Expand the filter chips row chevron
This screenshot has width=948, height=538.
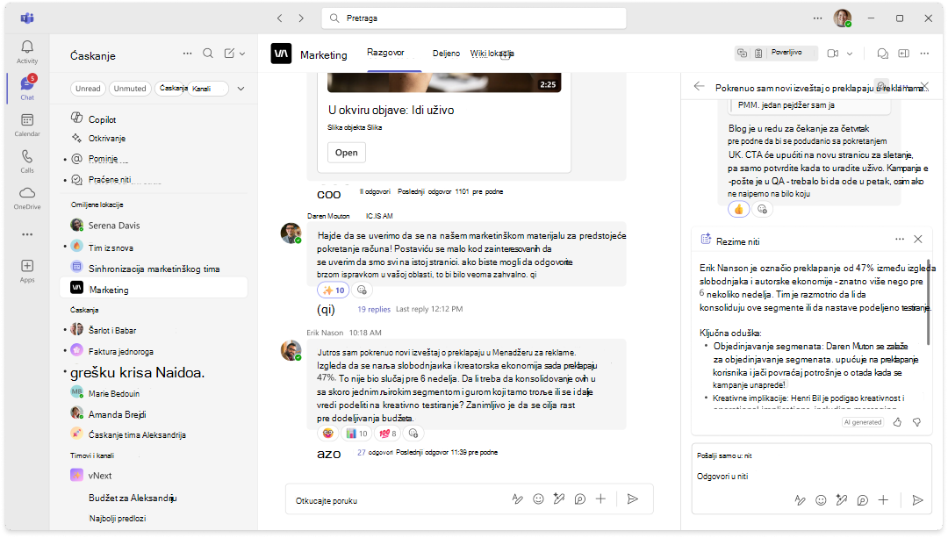[x=241, y=89]
